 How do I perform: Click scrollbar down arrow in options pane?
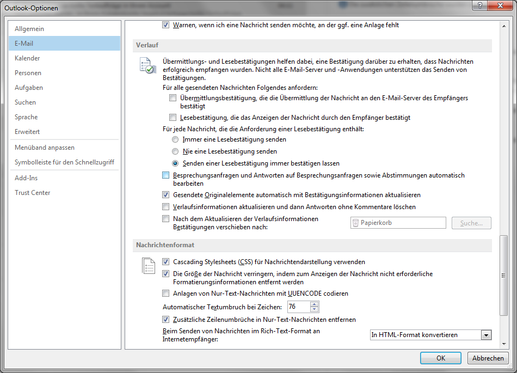[x=504, y=344]
